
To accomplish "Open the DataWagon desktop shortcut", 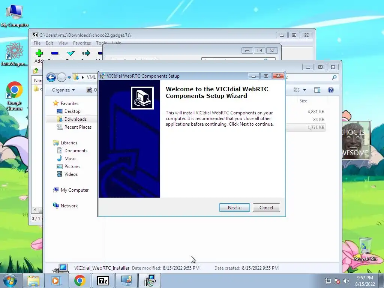I will (15, 54).
